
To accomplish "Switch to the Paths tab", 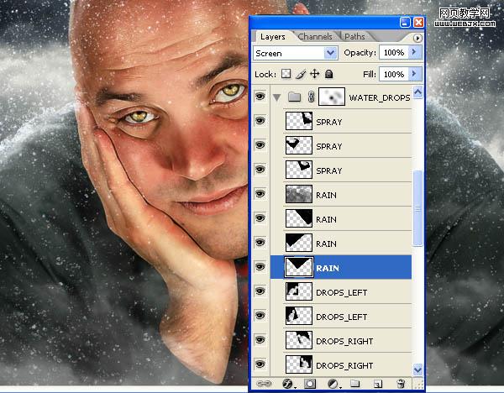I will 354,37.
